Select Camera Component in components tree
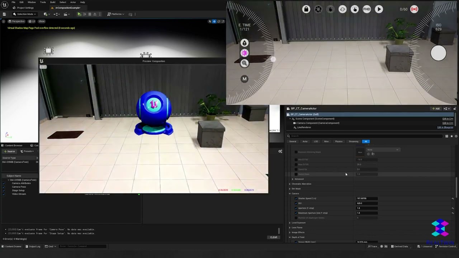The width and height of the screenshot is (459, 258). pyautogui.click(x=318, y=123)
